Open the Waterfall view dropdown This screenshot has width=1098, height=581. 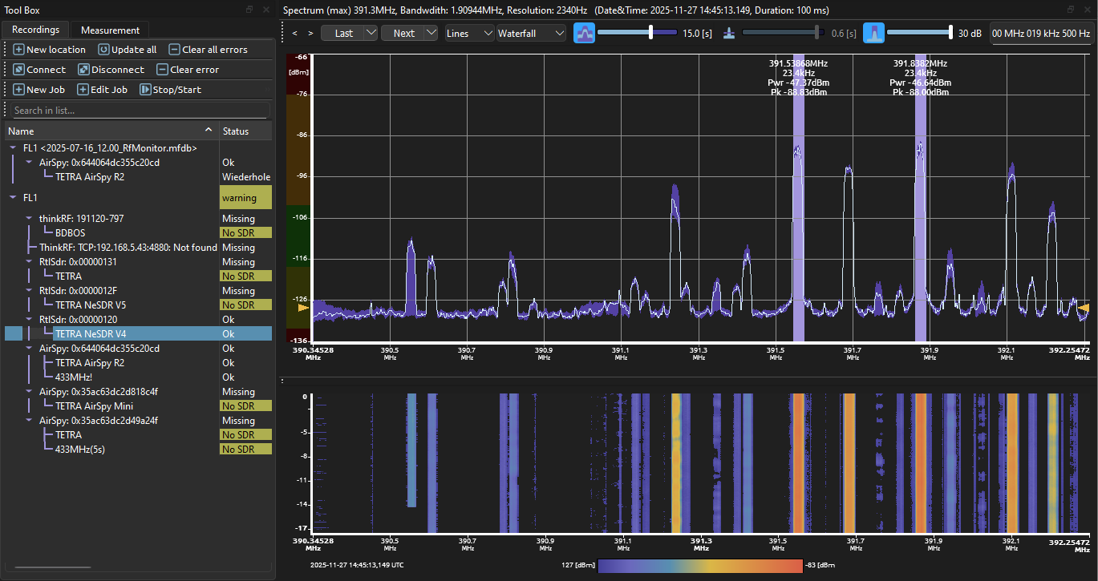pyautogui.click(x=531, y=33)
